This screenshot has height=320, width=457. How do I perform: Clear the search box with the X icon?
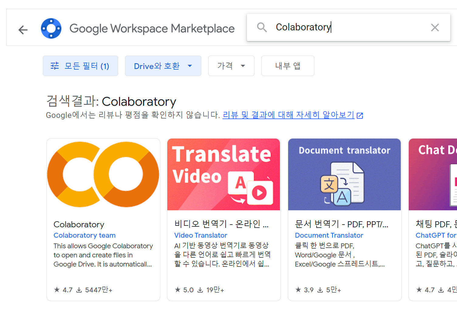435,28
